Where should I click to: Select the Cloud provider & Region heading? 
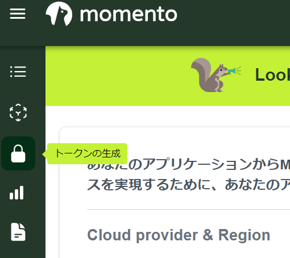tap(179, 235)
